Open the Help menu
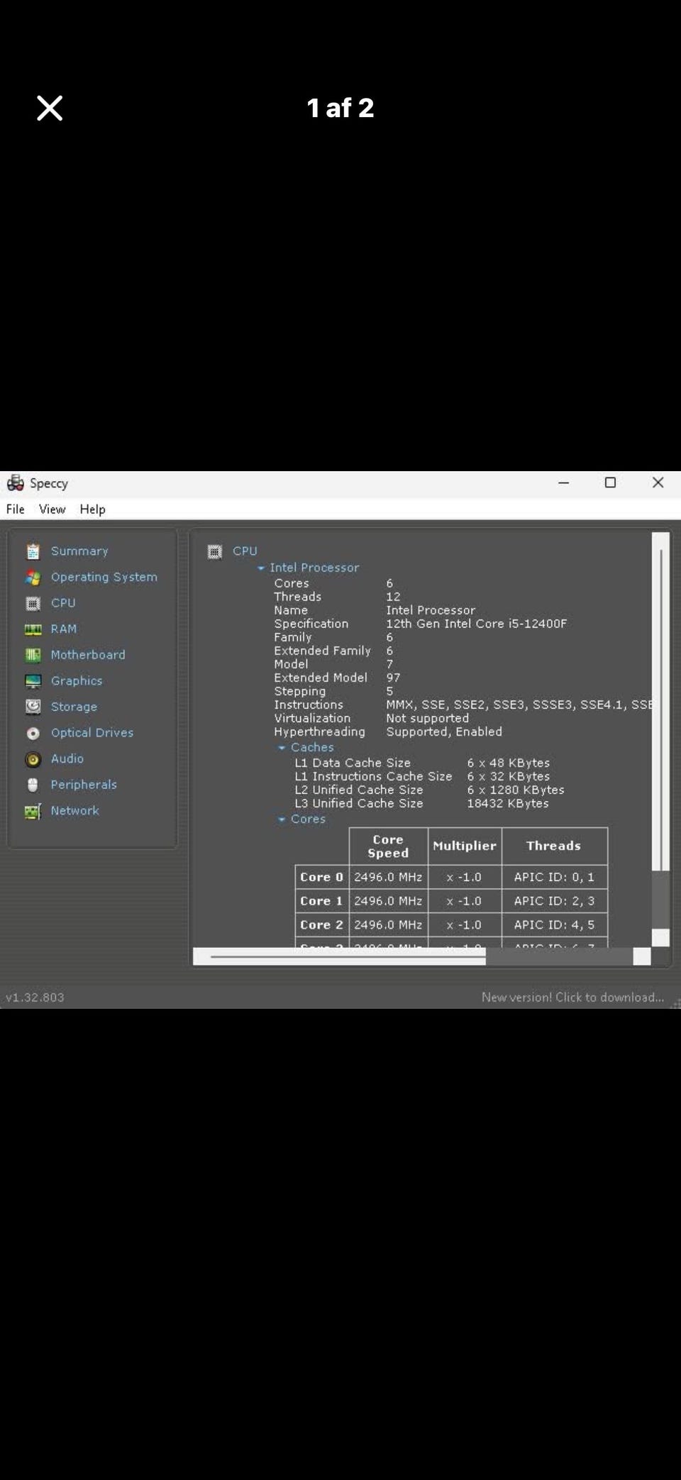The width and height of the screenshot is (681, 1480). tap(92, 509)
